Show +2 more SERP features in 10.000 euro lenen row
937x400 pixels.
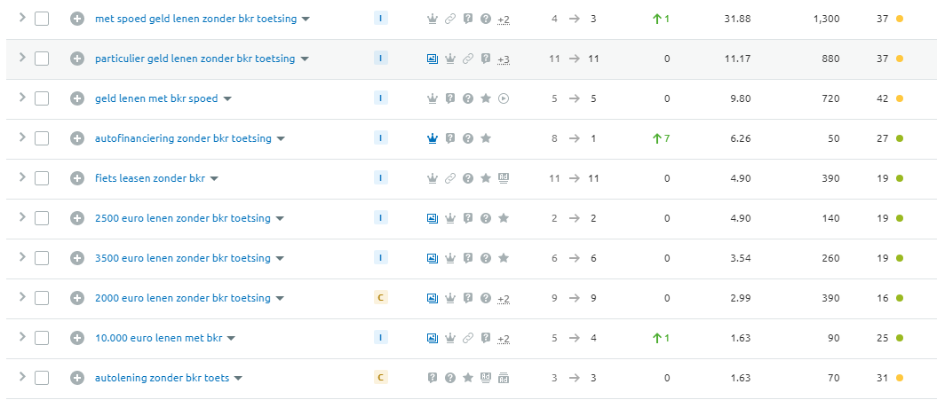click(504, 339)
